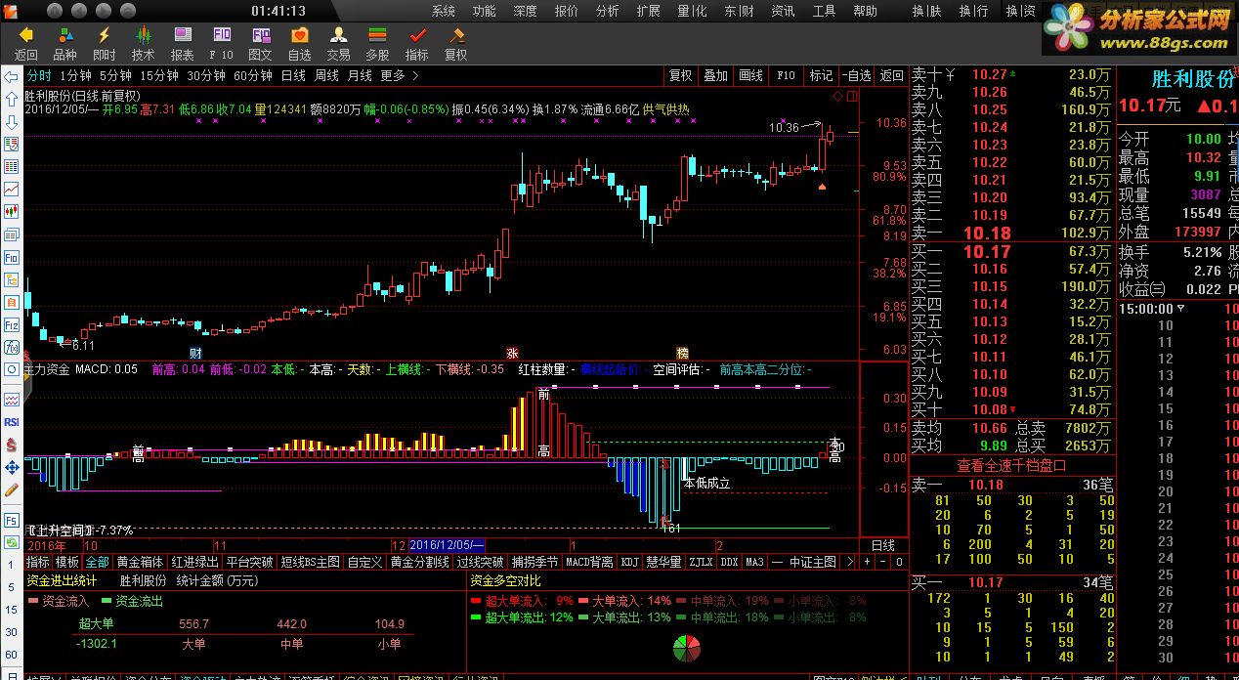The image size is (1239, 680).
Task: Click the blue left arrow beside 分时
Action: pos(11,76)
